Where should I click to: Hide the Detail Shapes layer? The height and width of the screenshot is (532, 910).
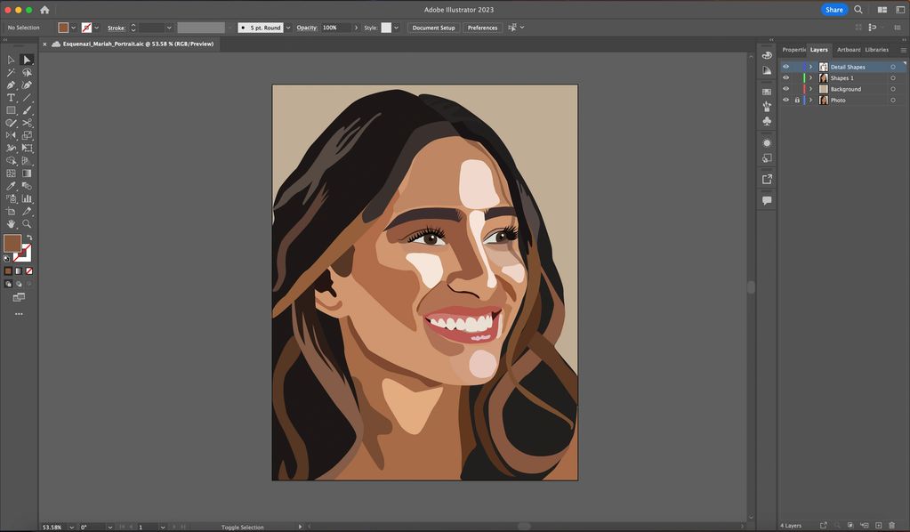point(785,67)
